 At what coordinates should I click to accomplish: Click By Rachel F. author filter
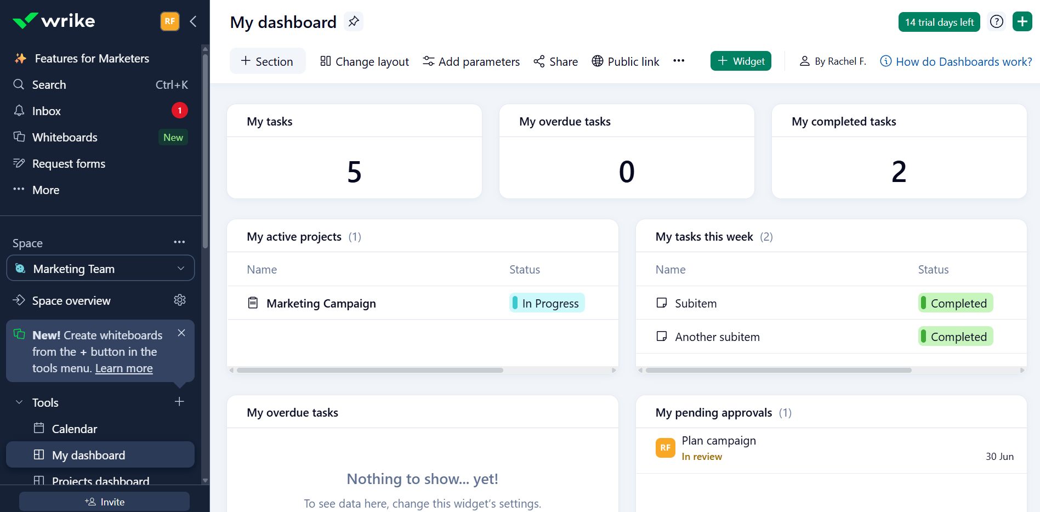click(x=833, y=61)
